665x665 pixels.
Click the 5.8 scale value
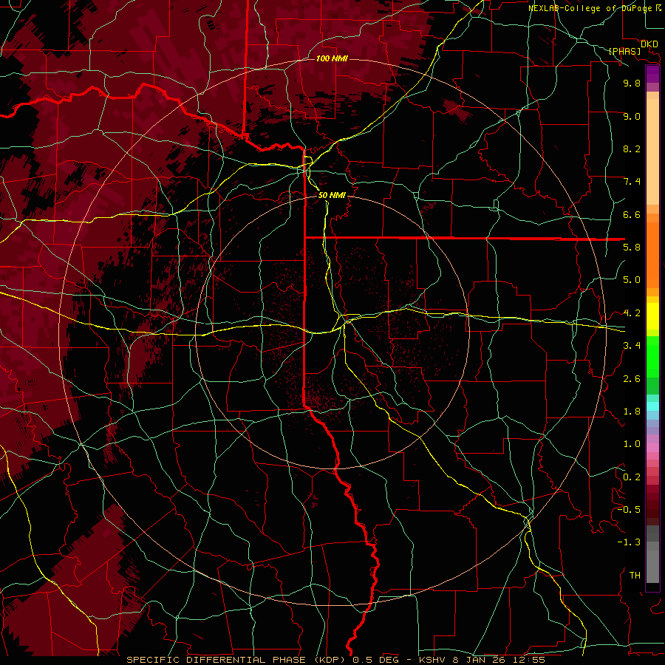coord(632,248)
